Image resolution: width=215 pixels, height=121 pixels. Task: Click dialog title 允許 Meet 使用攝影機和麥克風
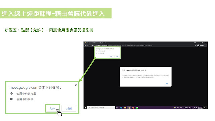(x=134, y=70)
